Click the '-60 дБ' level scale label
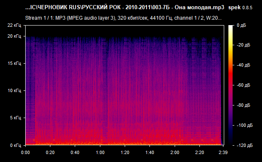Viewport: 262px width, 162px height. click(244, 85)
